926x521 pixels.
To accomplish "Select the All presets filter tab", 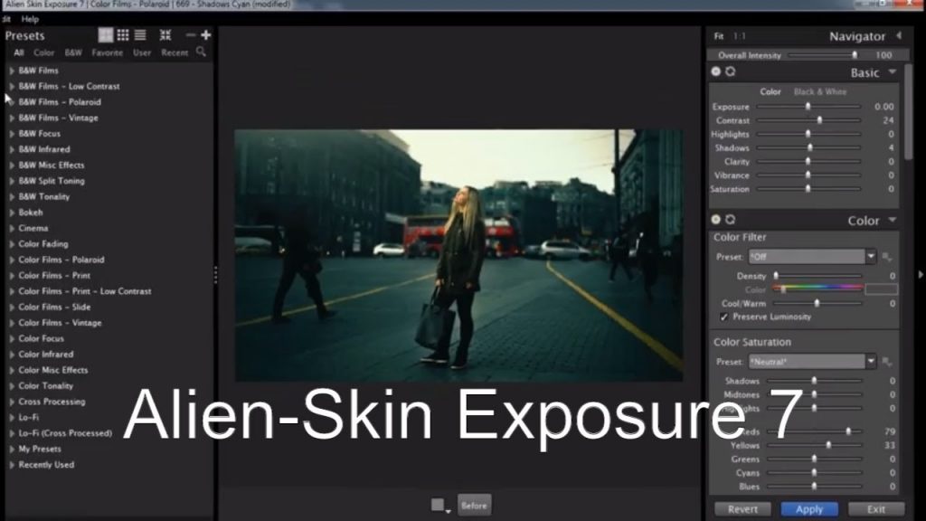I will pyautogui.click(x=19, y=52).
